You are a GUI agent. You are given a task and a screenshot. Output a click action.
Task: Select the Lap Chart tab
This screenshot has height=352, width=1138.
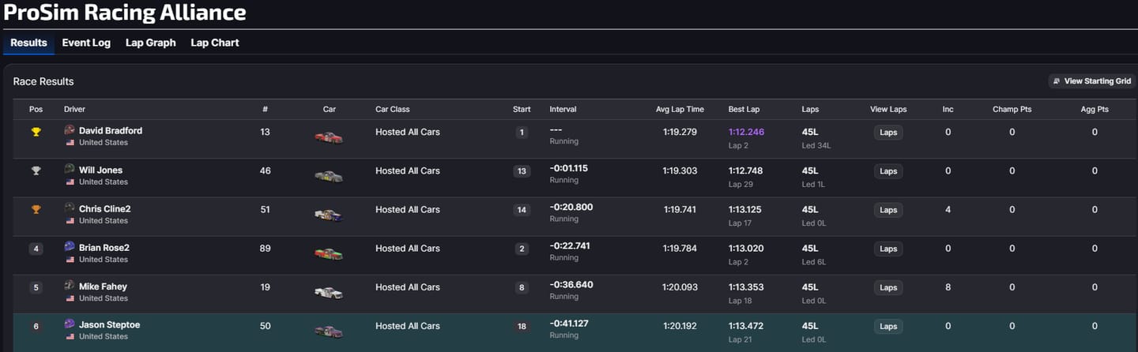point(214,43)
